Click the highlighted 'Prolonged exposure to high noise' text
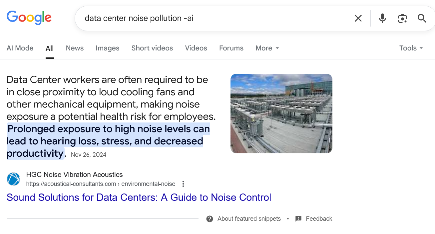This screenshot has width=435, height=234. pyautogui.click(x=108, y=141)
